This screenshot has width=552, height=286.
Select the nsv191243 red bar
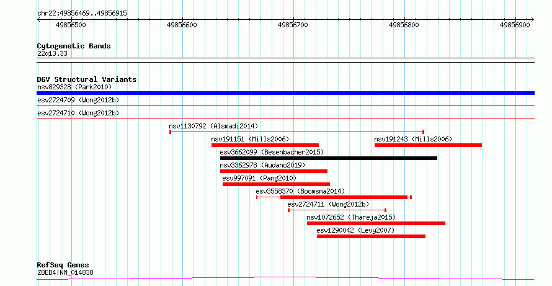[x=428, y=145]
